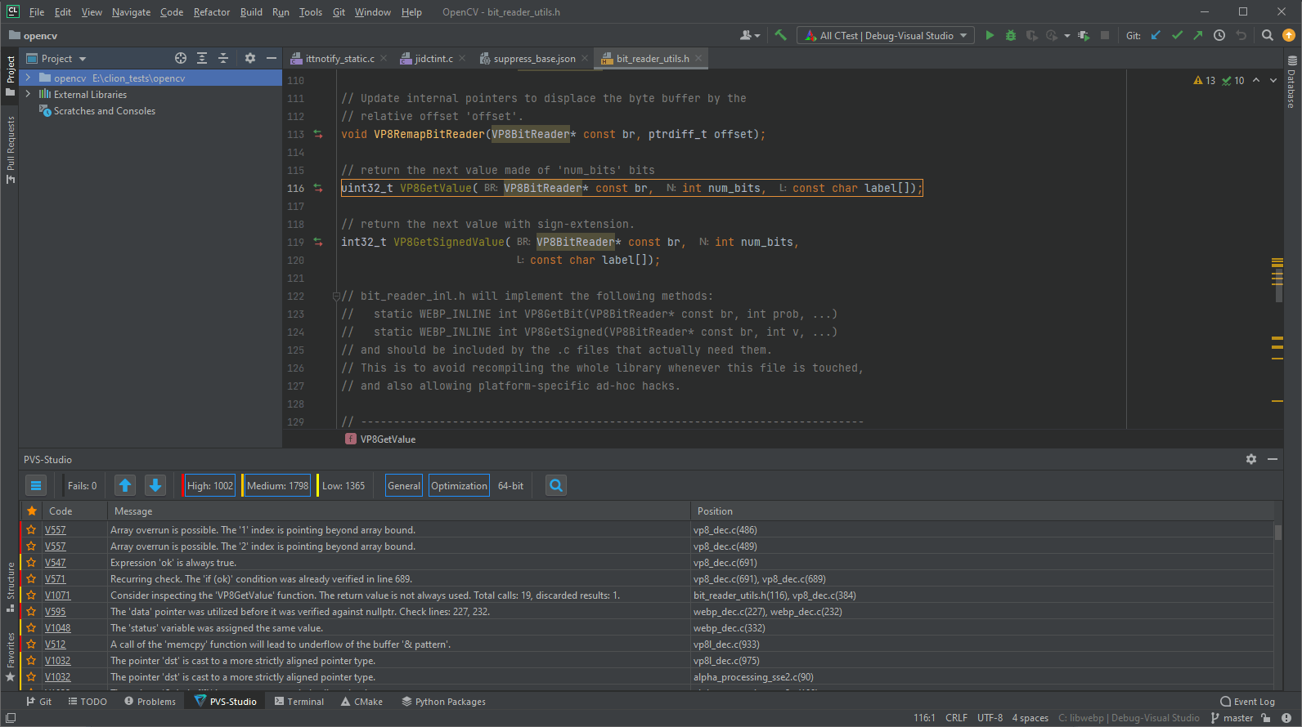
Task: Click the user account icon in toolbar
Action: tap(750, 35)
